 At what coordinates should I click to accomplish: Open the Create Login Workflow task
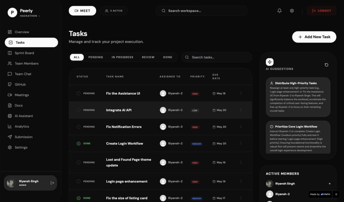pyautogui.click(x=124, y=144)
